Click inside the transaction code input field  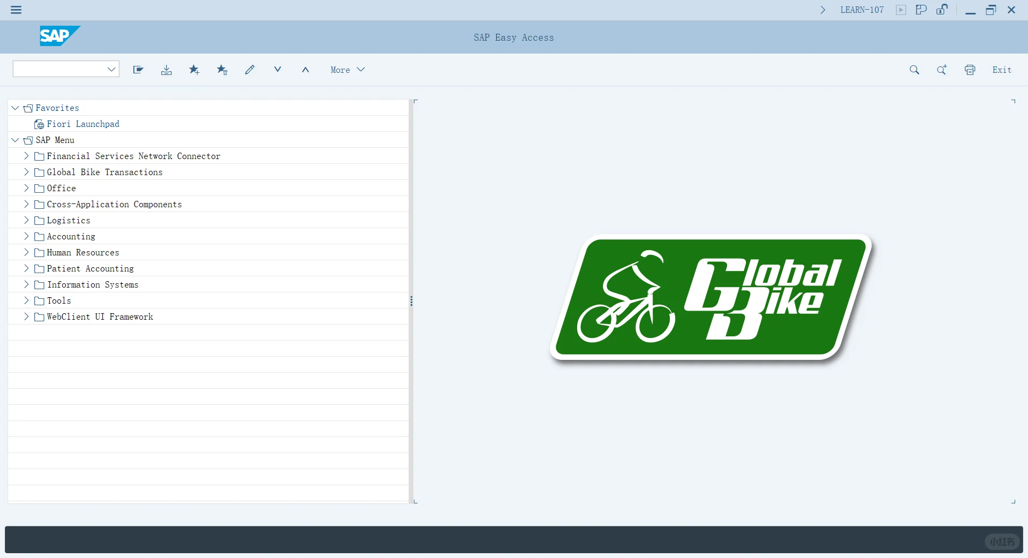point(59,70)
